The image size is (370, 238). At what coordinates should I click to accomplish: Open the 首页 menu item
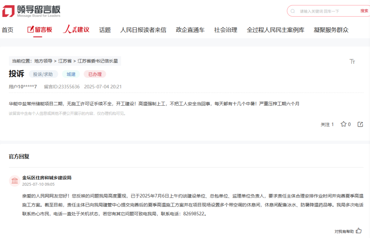point(8,30)
